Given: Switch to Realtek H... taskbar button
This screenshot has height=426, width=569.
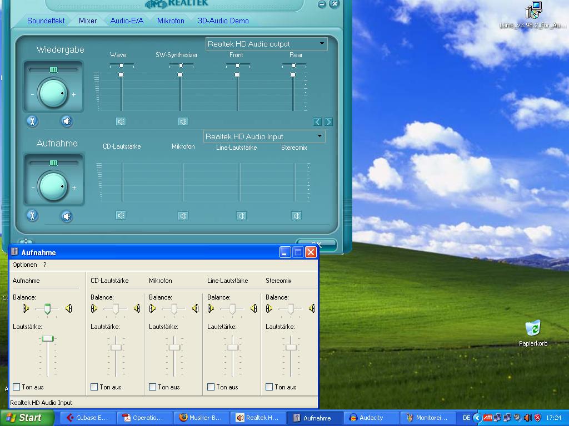Looking at the screenshot, I should coord(258,418).
